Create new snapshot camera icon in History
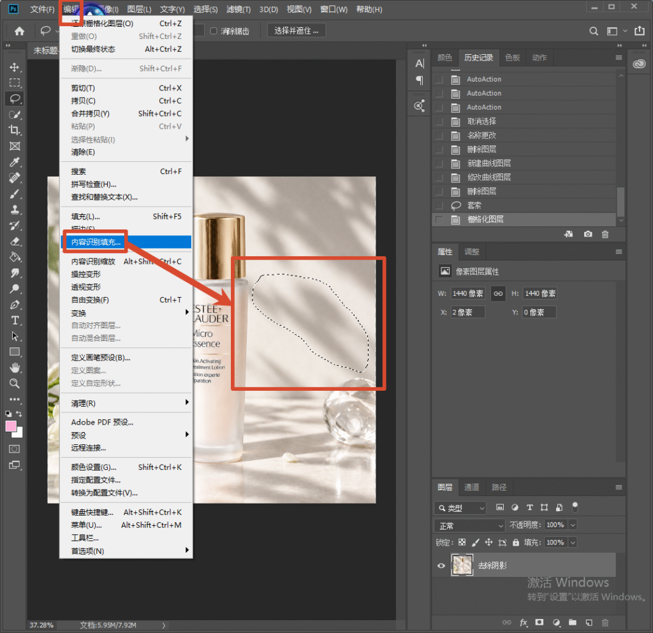Screen dimensions: 653x633 587,234
